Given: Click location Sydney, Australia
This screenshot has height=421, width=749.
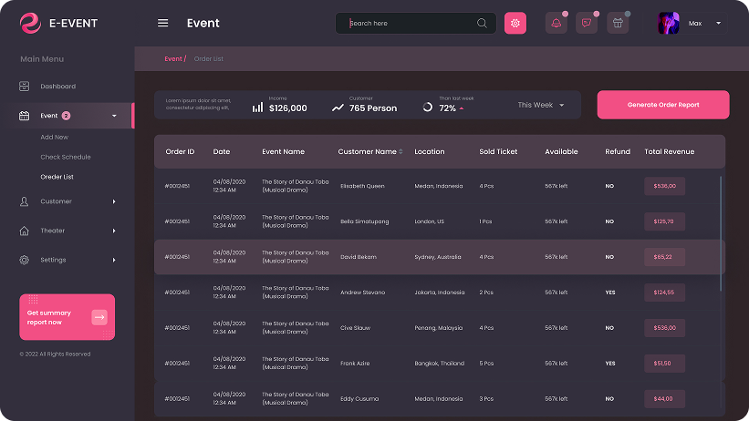Looking at the screenshot, I should click(x=438, y=257).
